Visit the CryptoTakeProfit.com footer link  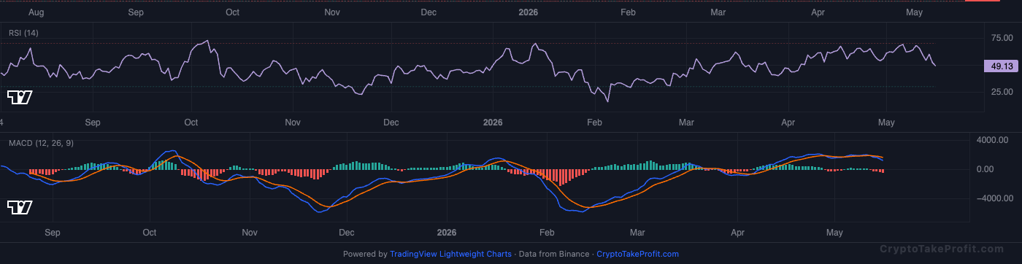click(x=637, y=254)
